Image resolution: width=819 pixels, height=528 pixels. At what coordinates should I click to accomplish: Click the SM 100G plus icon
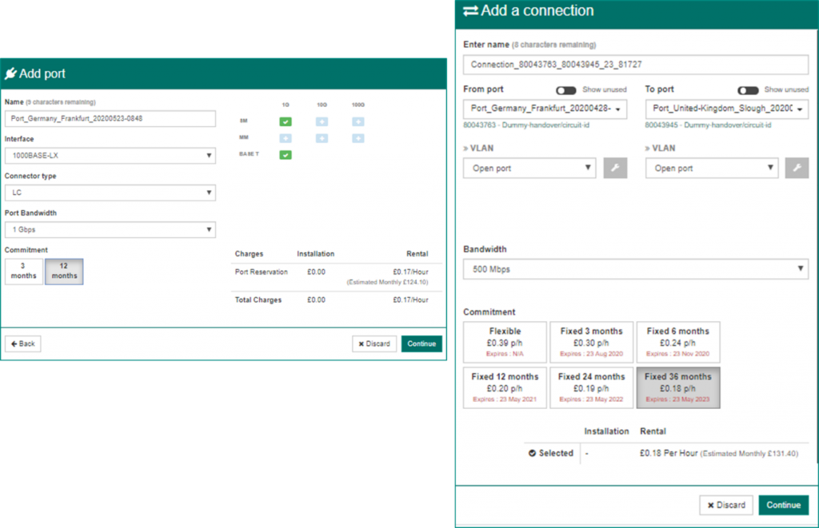click(x=358, y=121)
